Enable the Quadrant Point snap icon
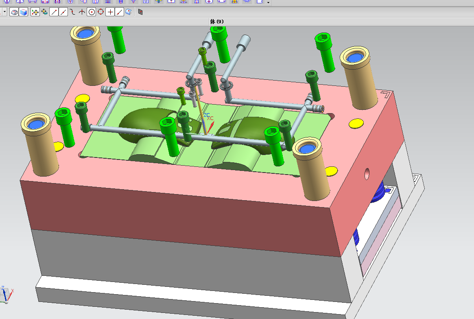The height and width of the screenshot is (319, 474). 100,12
